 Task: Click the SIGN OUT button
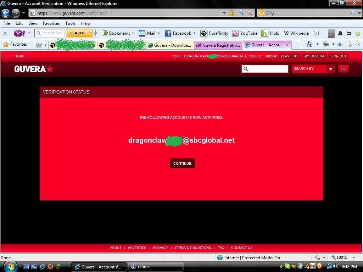click(x=338, y=56)
